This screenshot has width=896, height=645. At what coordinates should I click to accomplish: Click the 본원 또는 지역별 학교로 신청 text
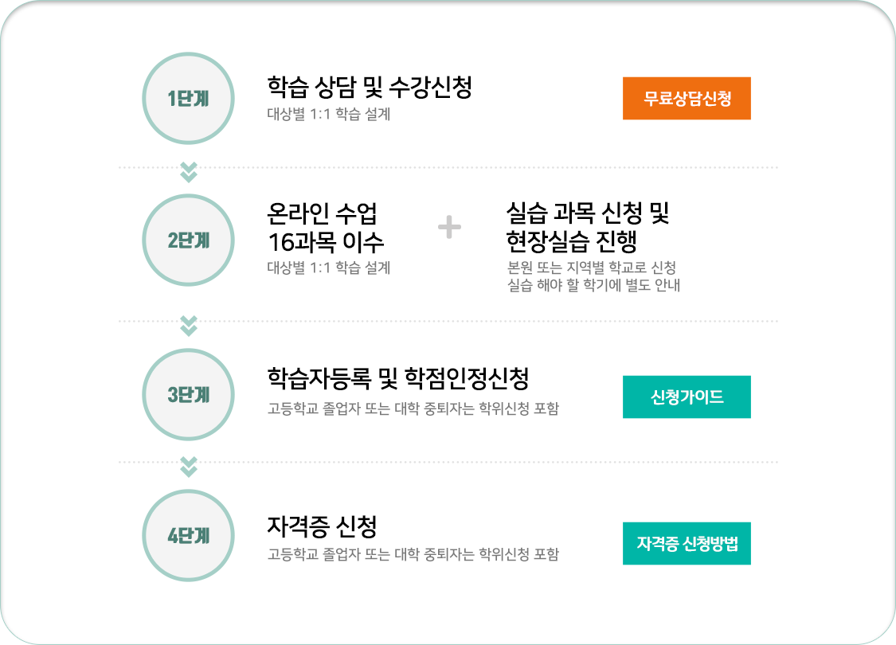592,268
